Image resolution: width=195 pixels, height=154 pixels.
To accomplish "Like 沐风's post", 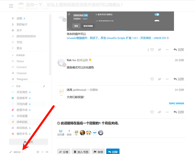I will tap(152, 112).
